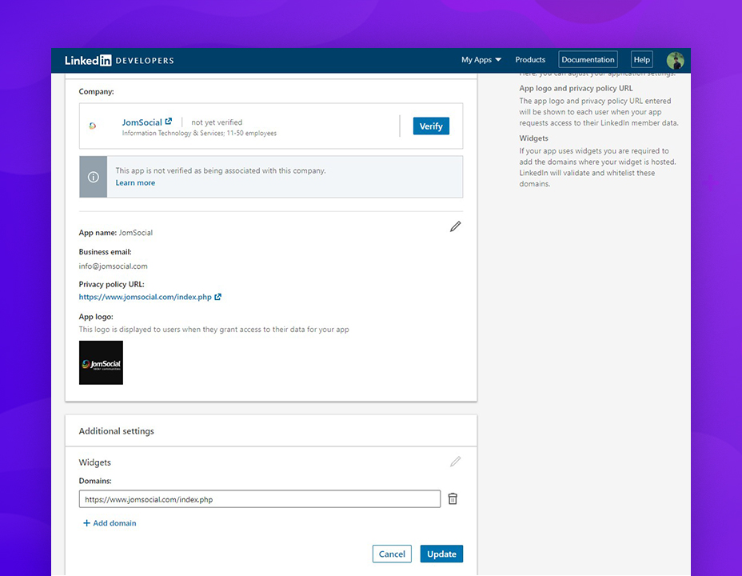Click the plus icon for Add domain

[86, 523]
